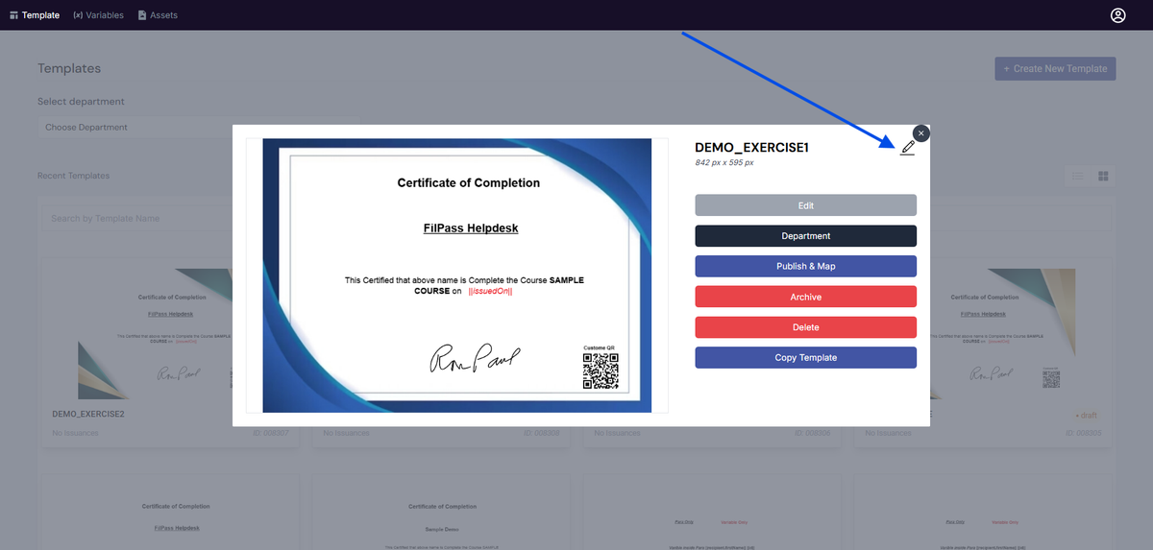This screenshot has width=1153, height=550.
Task: Open the Choose Department dropdown
Action: point(135,128)
